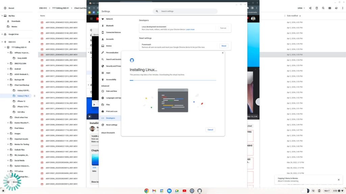Image resolution: width=346 pixels, height=194 pixels.
Task: Launch Gmail from the shelf
Action: coord(154,191)
